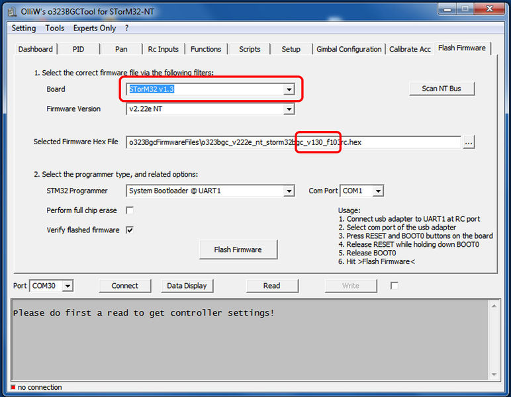This screenshot has width=511, height=397.
Task: Select the Flash Firmware tab
Action: pos(462,48)
